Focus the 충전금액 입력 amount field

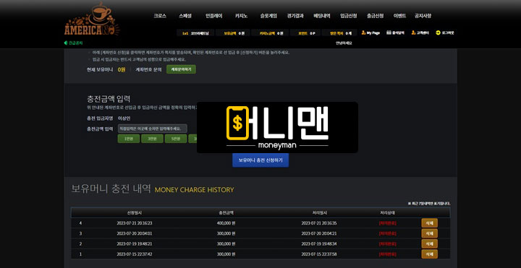[153, 129]
